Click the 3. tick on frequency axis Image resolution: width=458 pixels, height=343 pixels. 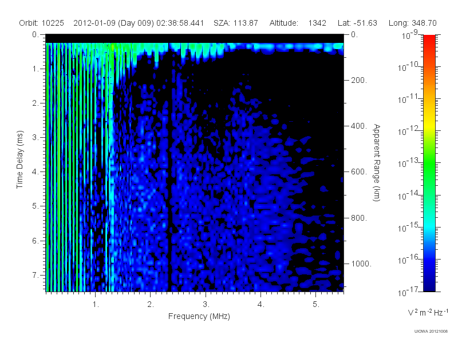click(x=206, y=304)
